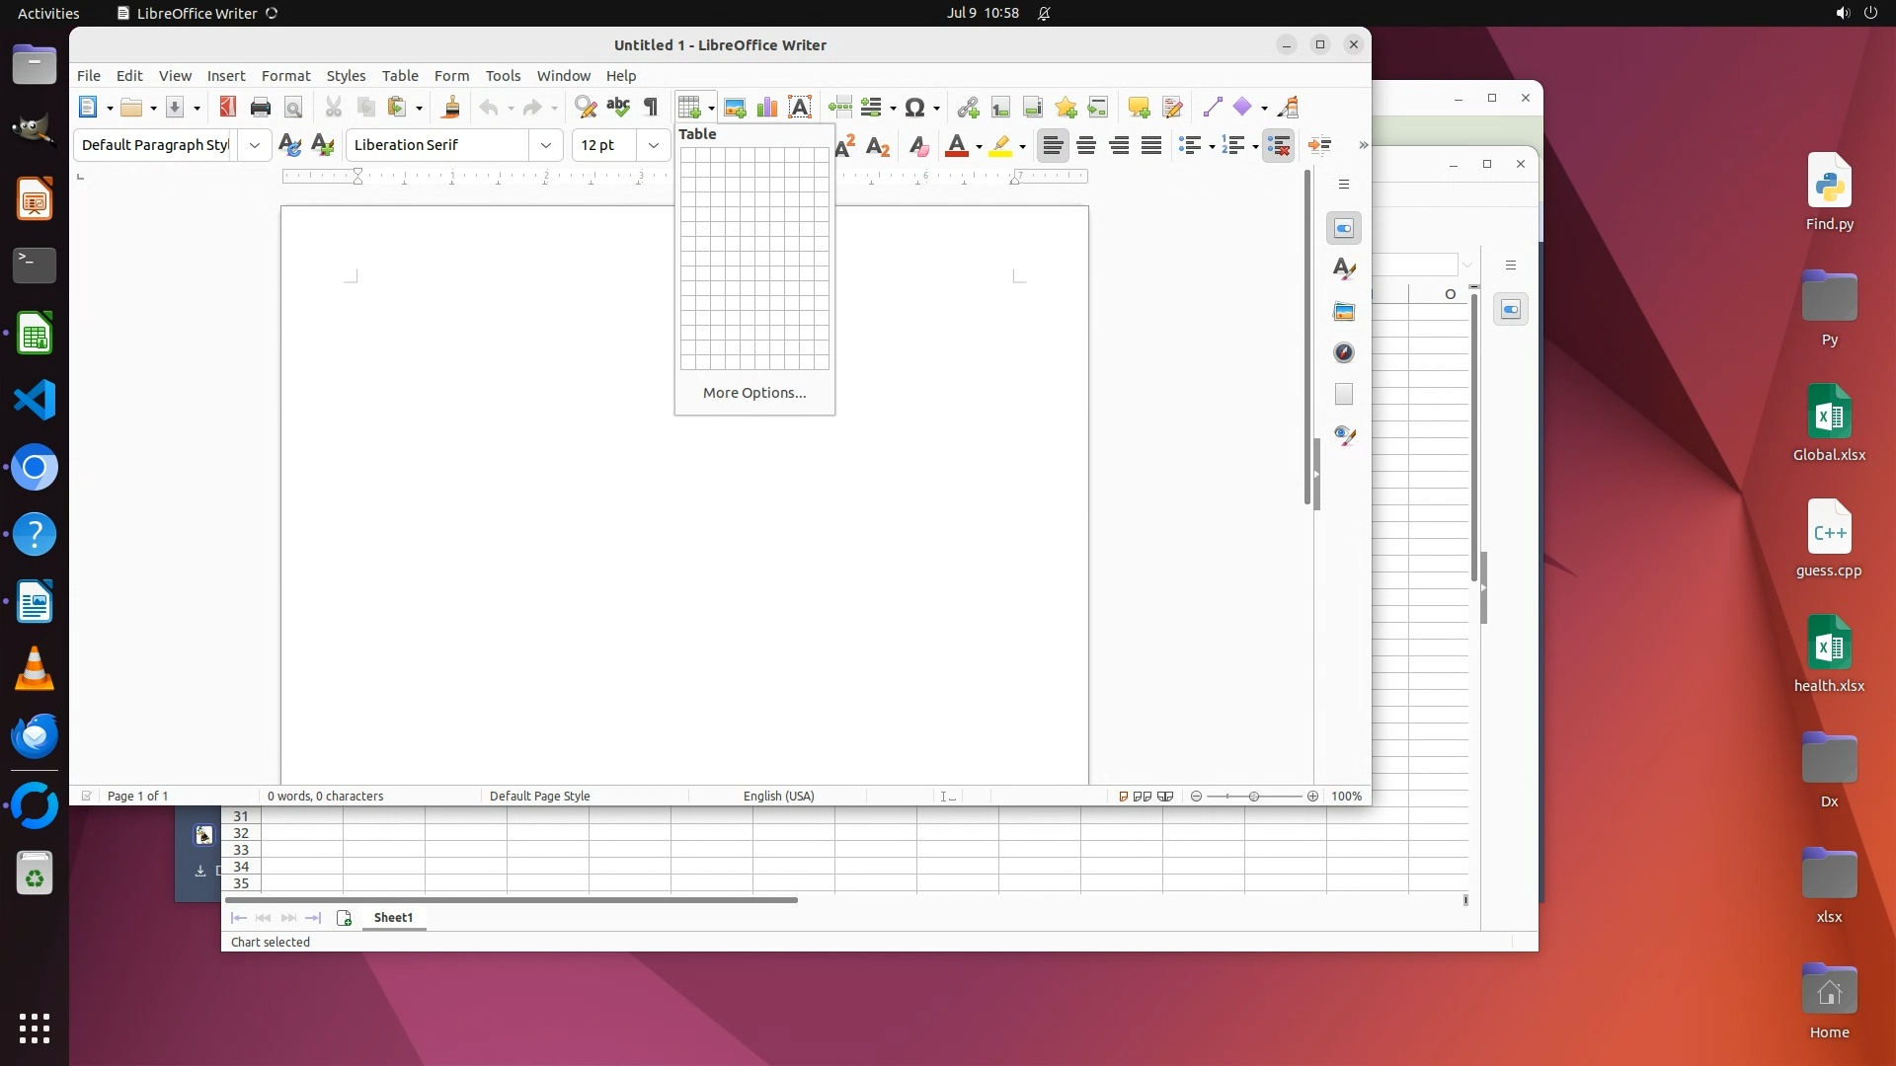Toggle justified paragraph alignment
Viewport: 1896px width, 1066px height.
(x=1151, y=146)
